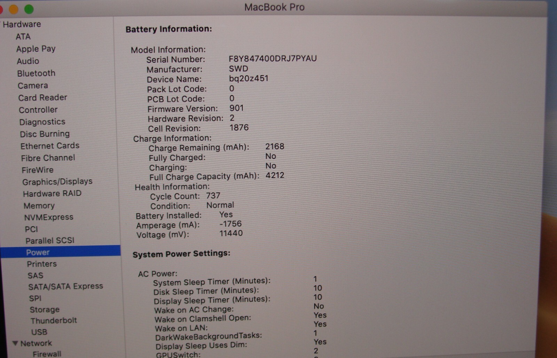Select the Camera sidebar item
Image resolution: width=557 pixels, height=358 pixels.
33,85
